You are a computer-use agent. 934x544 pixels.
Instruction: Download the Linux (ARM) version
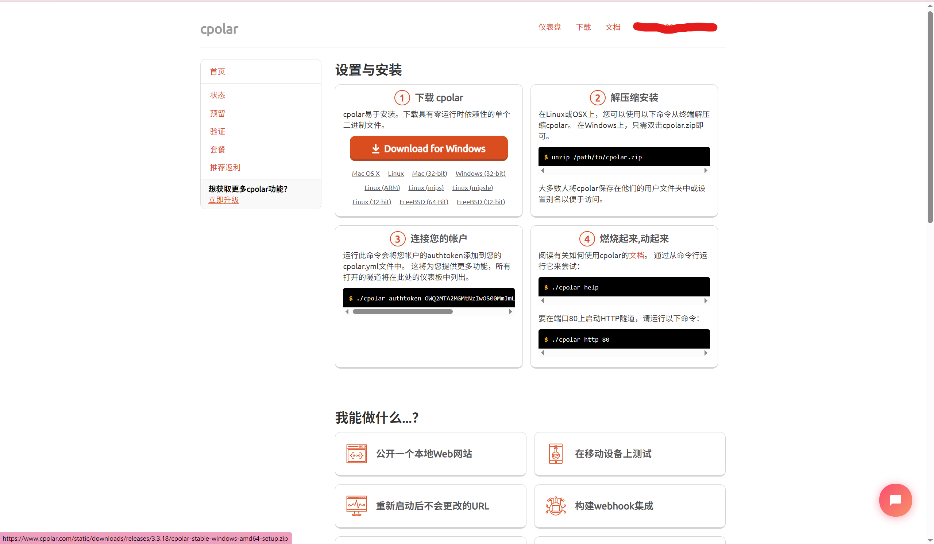tap(382, 187)
